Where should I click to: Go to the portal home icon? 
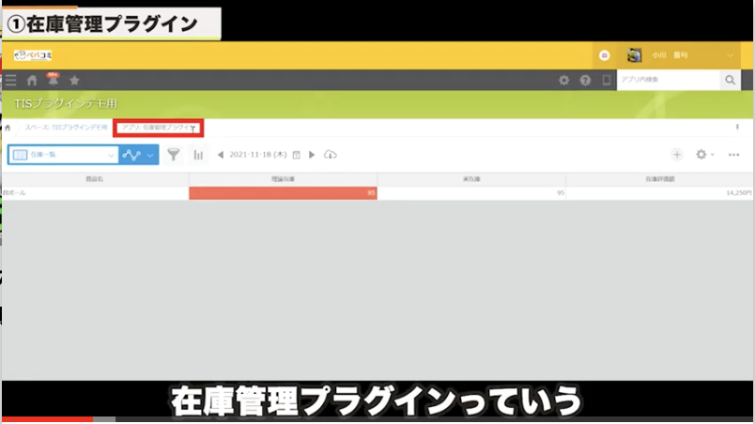tap(32, 81)
